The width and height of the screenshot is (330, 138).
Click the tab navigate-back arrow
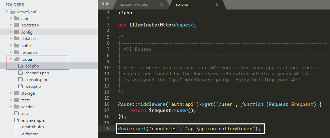[103, 4]
